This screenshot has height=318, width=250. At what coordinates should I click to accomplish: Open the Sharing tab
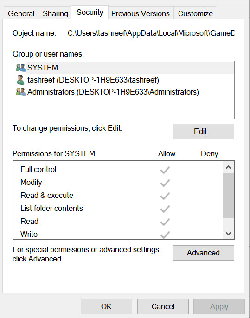tap(55, 13)
